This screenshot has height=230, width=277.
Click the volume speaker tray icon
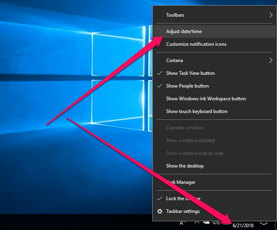pyautogui.click(x=216, y=223)
